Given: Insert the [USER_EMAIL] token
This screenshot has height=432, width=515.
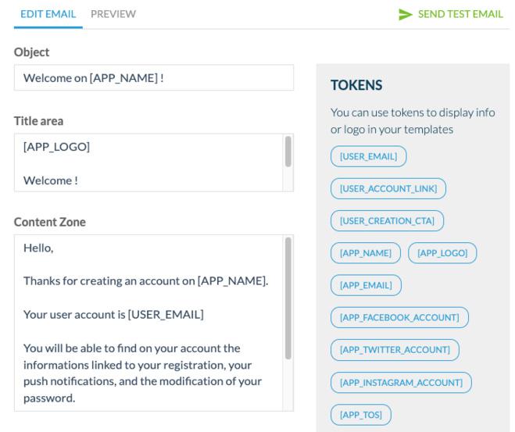Looking at the screenshot, I should click(368, 157).
